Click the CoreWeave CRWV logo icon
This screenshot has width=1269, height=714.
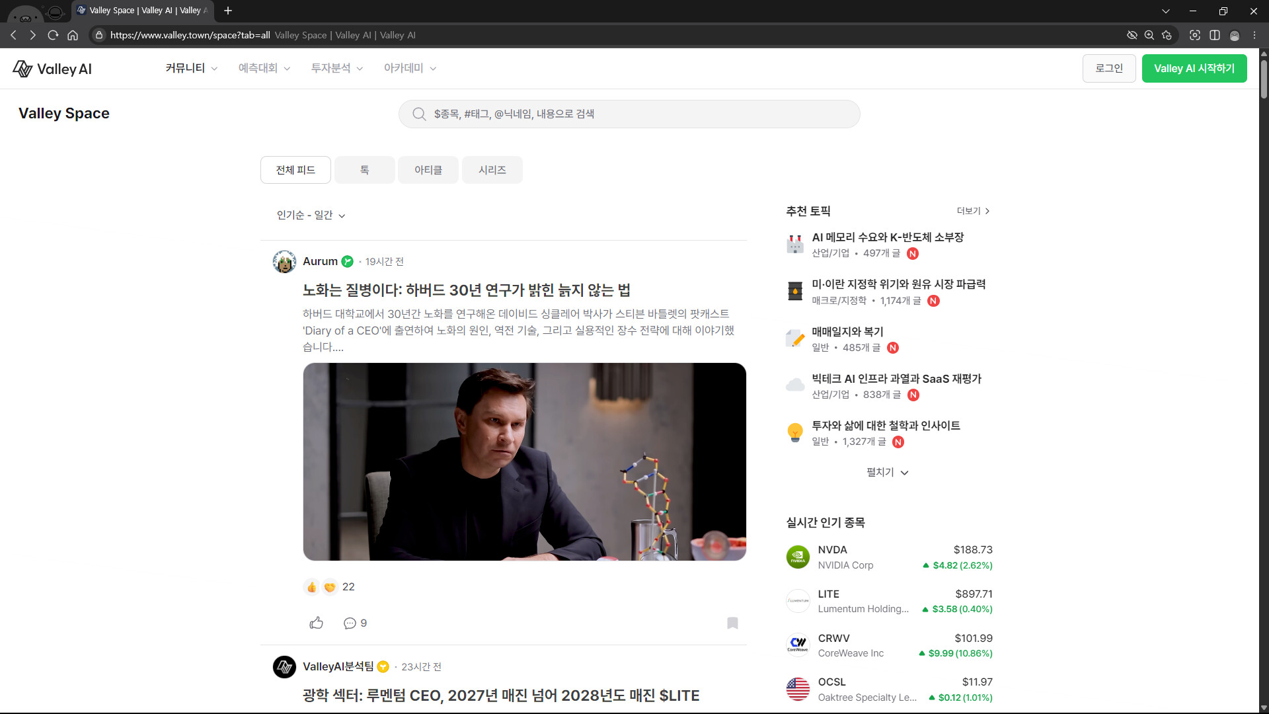click(x=798, y=645)
